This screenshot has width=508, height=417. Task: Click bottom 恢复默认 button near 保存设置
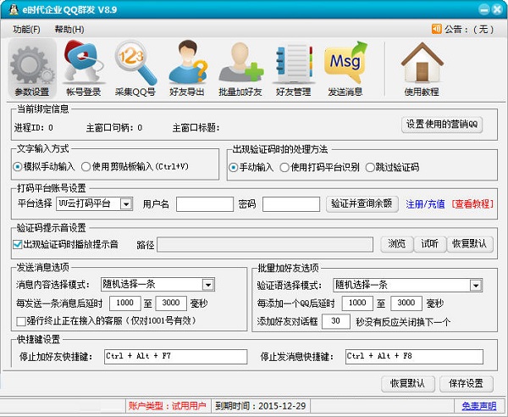[x=407, y=384]
